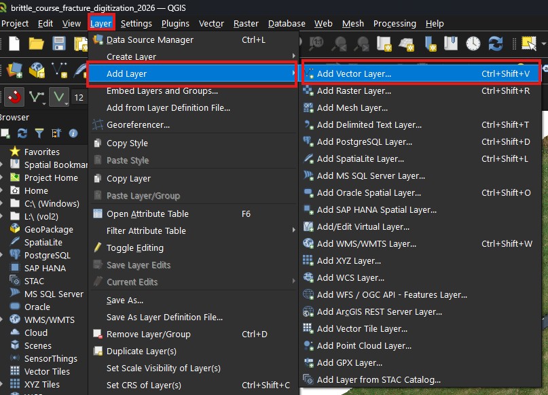The height and width of the screenshot is (395, 548).
Task: Click the New Bookmark toolbar icon
Action: [431, 44]
